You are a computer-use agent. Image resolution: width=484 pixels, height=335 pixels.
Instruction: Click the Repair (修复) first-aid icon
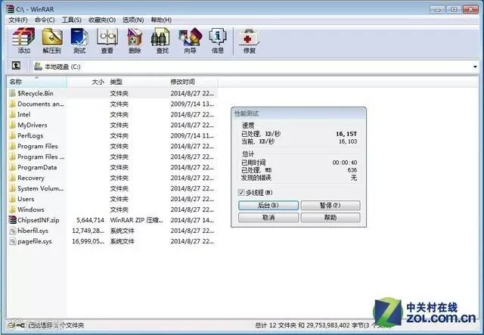pyautogui.click(x=249, y=40)
